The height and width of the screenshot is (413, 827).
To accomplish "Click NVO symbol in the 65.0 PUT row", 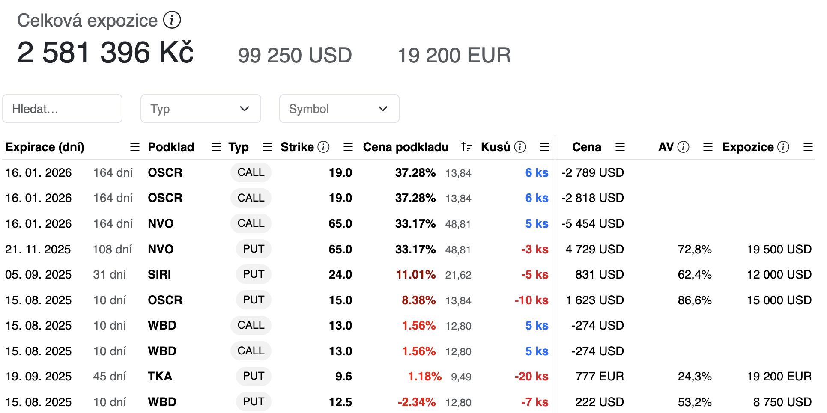I will [x=161, y=249].
